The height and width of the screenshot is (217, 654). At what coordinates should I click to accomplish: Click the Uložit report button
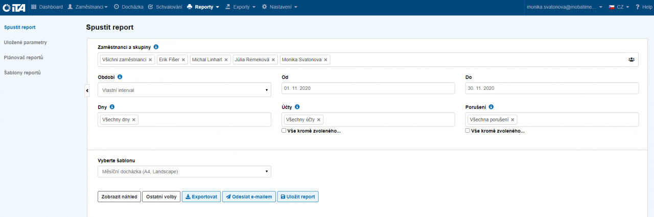pyautogui.click(x=297, y=197)
